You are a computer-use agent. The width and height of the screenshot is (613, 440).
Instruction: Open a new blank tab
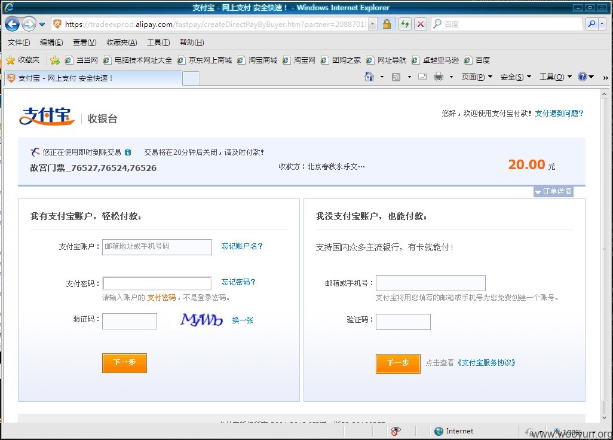tap(191, 78)
